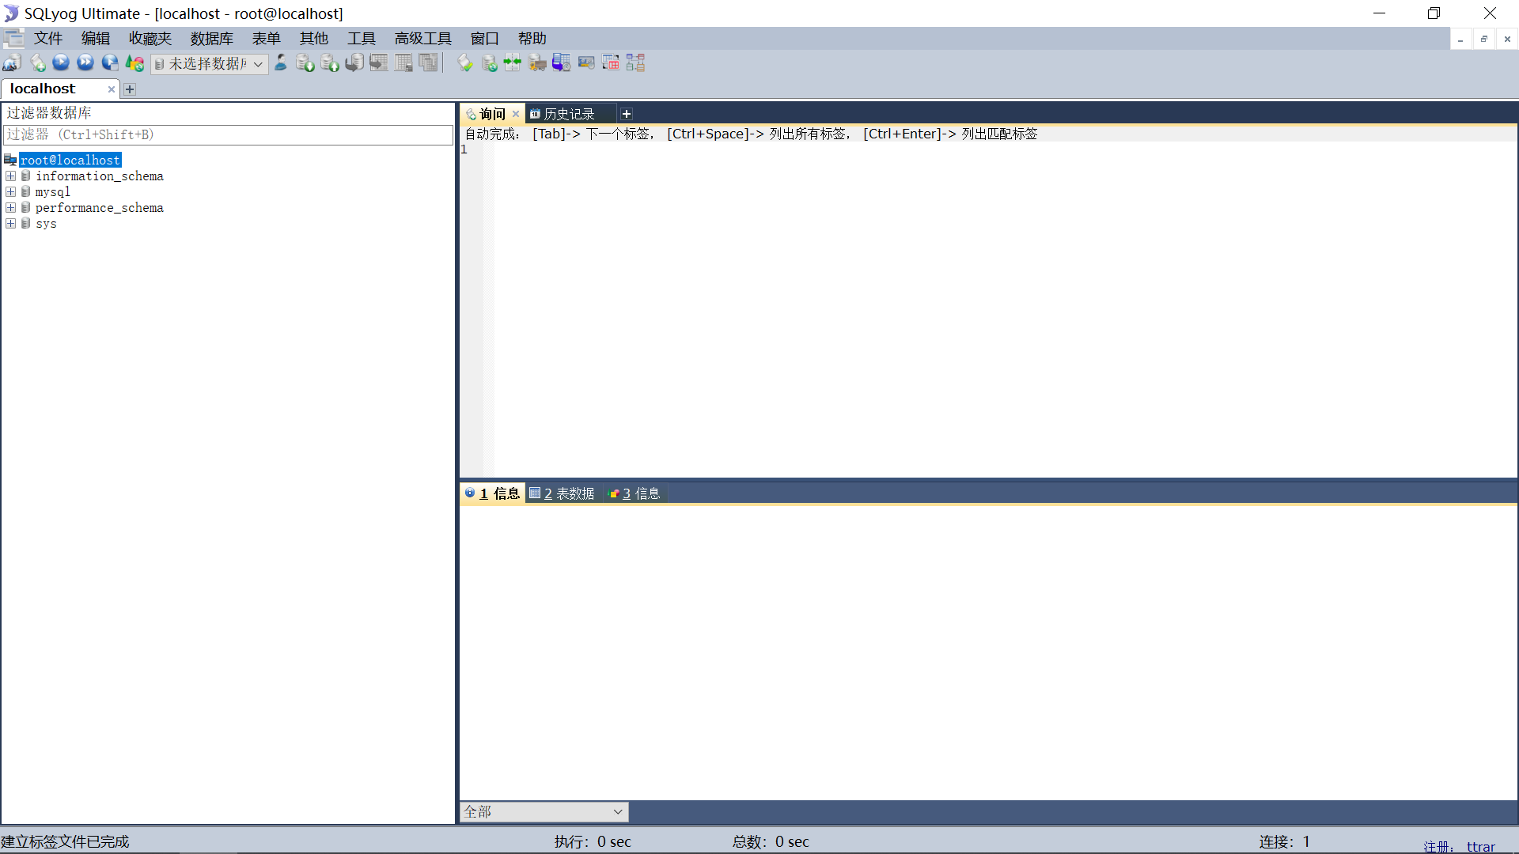The width and height of the screenshot is (1519, 854).
Task: Open the user manager icon
Action: point(281,63)
